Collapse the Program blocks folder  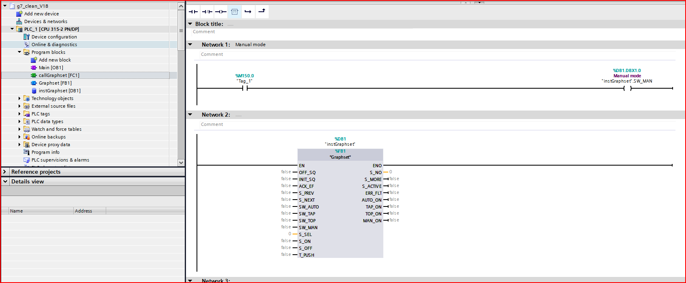[x=19, y=52]
